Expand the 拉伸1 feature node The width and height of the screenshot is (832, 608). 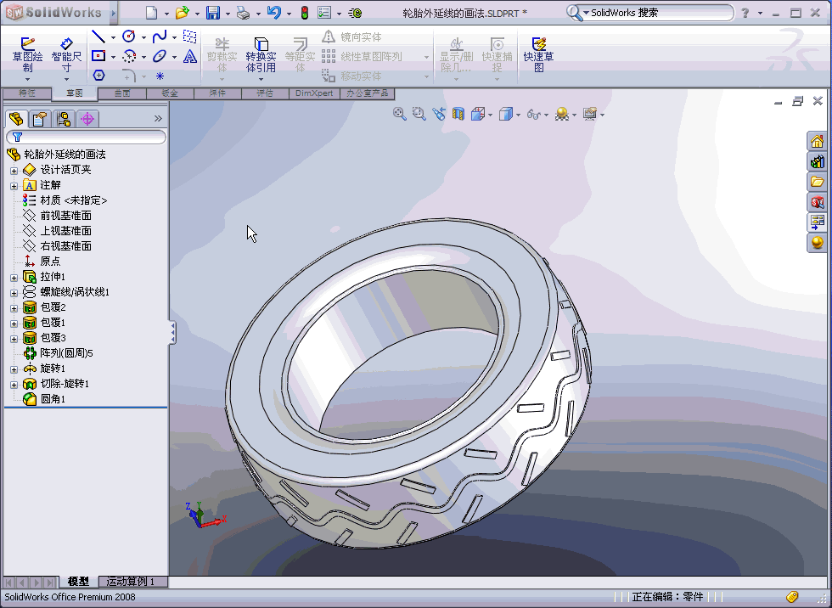pos(14,278)
